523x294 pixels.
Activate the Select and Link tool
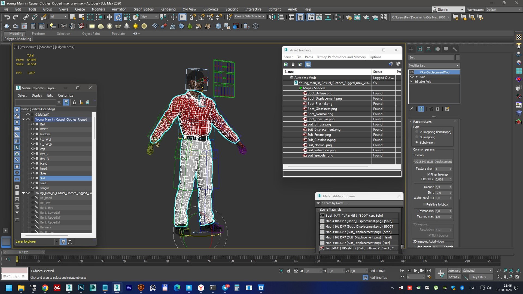26,17
